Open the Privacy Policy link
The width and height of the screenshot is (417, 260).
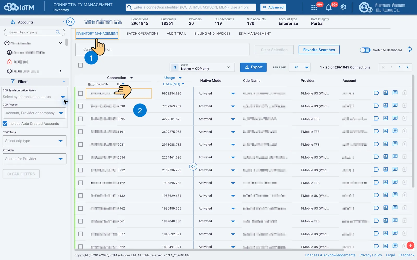[371, 255]
